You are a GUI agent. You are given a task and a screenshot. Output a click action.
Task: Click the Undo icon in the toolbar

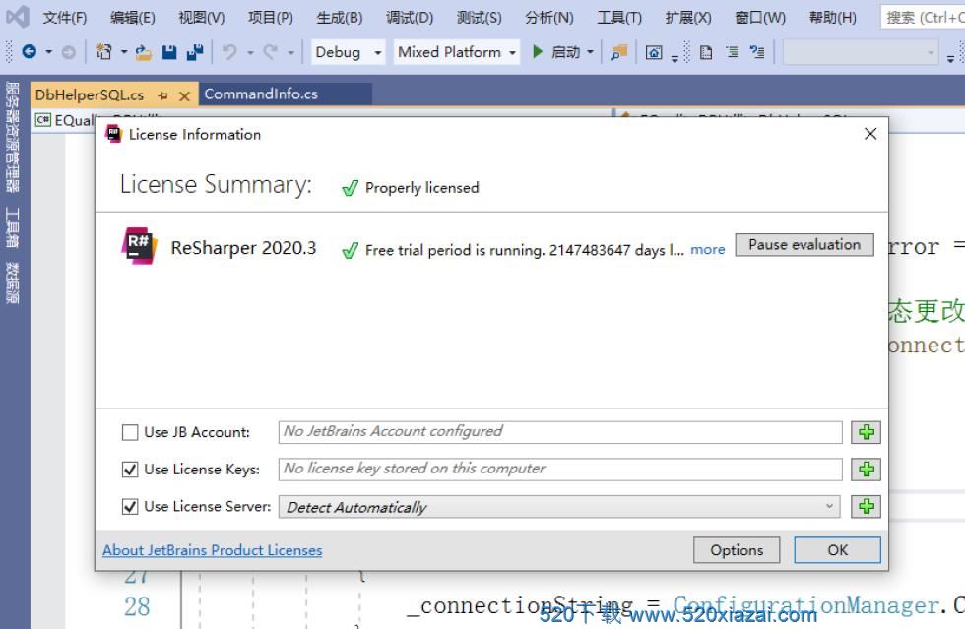[229, 52]
